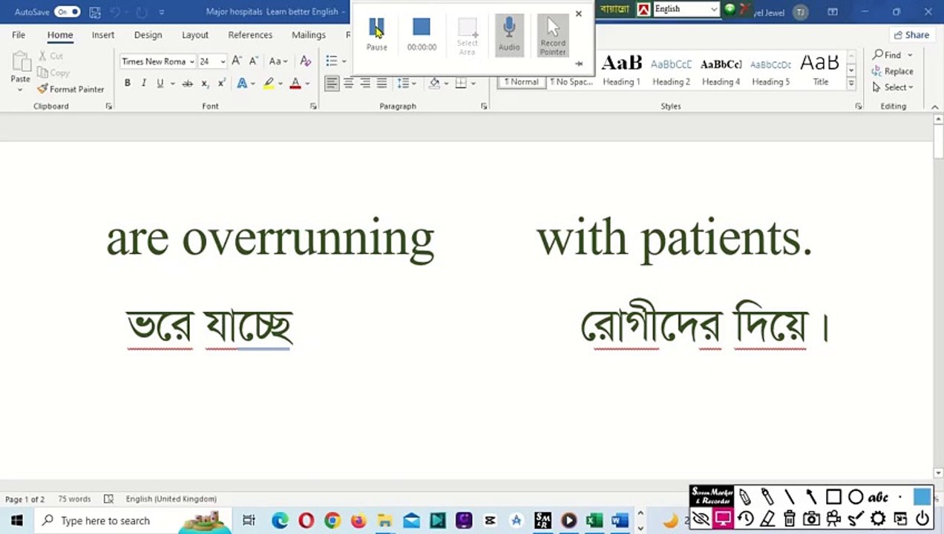Apply subscript formatting
Image resolution: width=944 pixels, height=534 pixels.
(x=205, y=83)
